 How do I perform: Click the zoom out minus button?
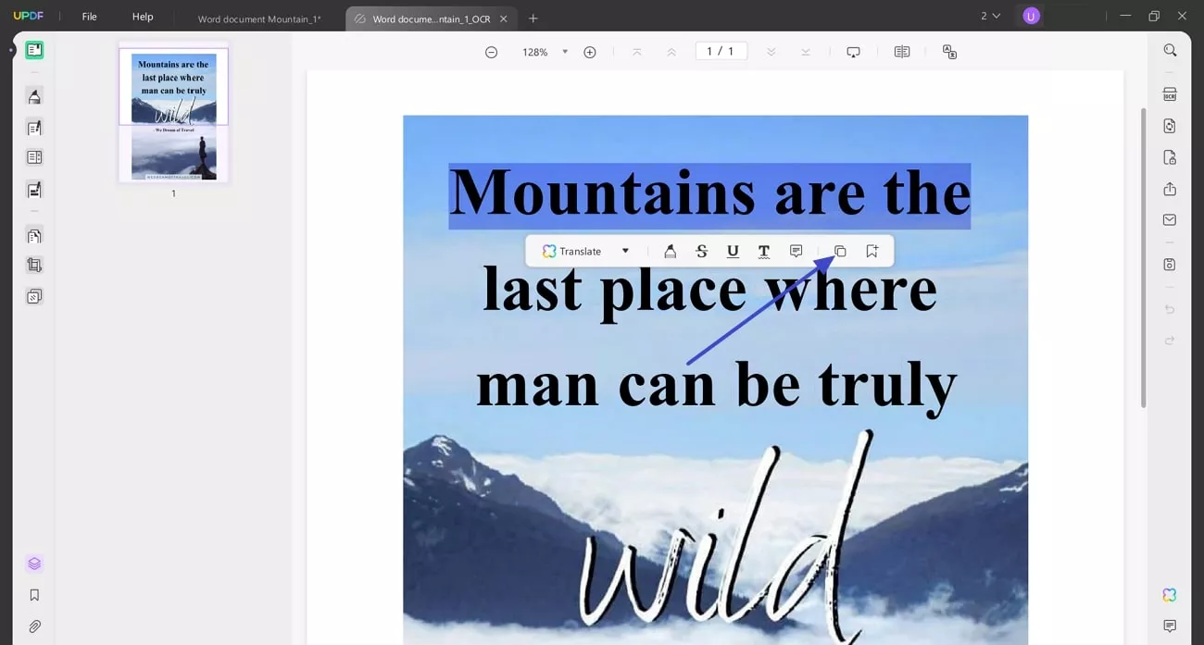click(491, 52)
